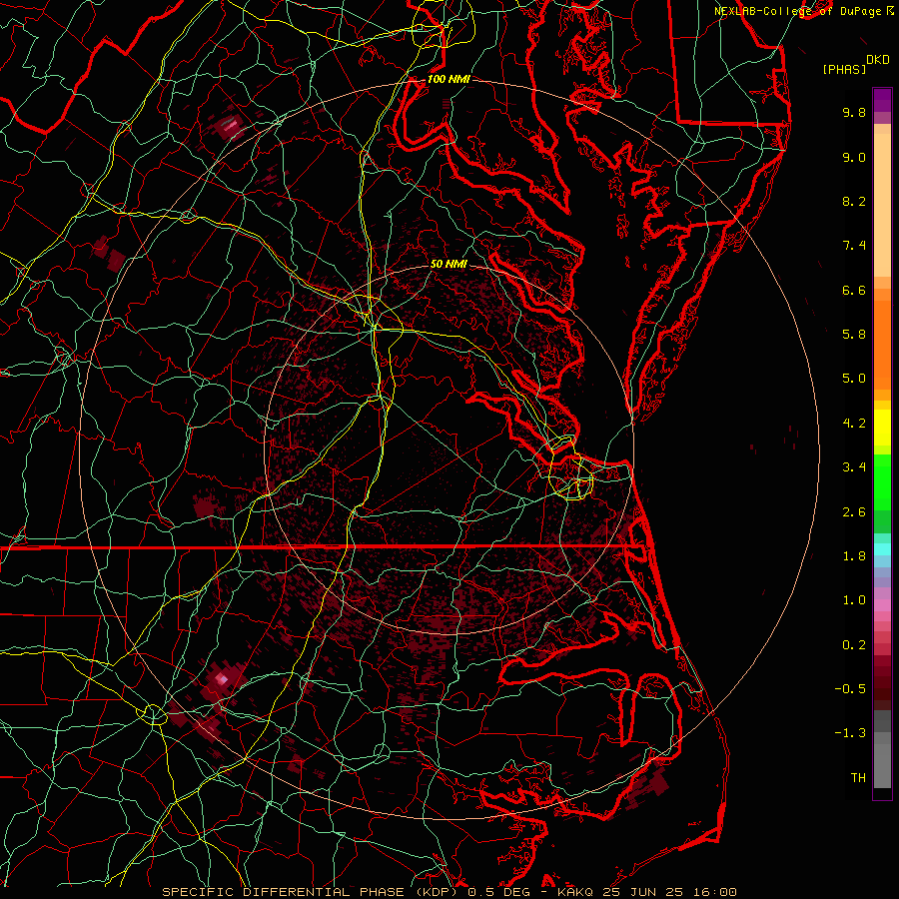
Task: Select the cyan color bar segment
Action: tap(882, 549)
